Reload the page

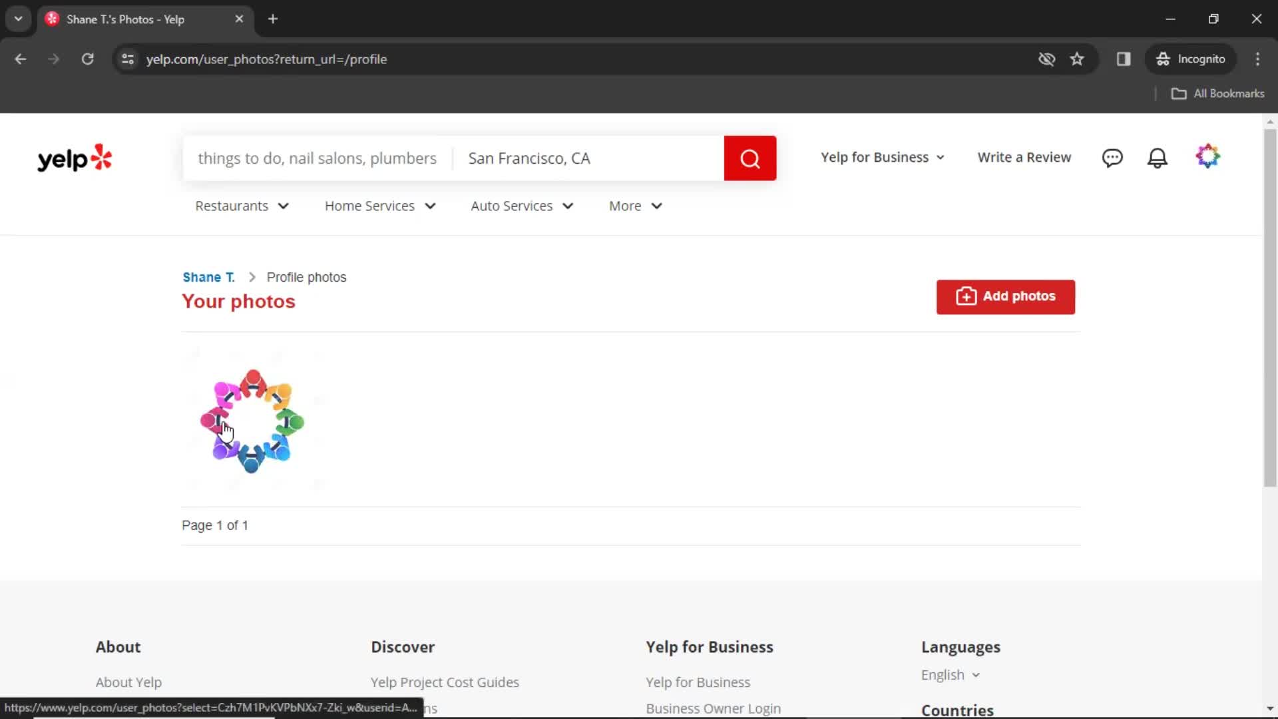87,59
